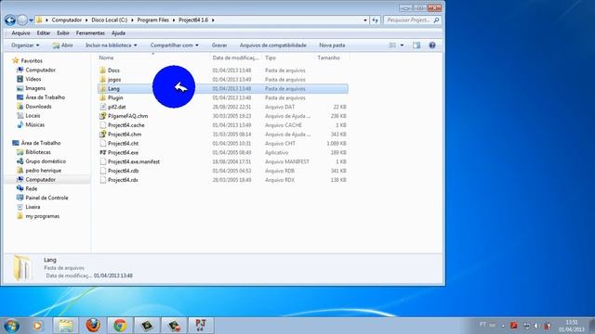Select the Plugin folder
This screenshot has height=334, width=595.
115,97
